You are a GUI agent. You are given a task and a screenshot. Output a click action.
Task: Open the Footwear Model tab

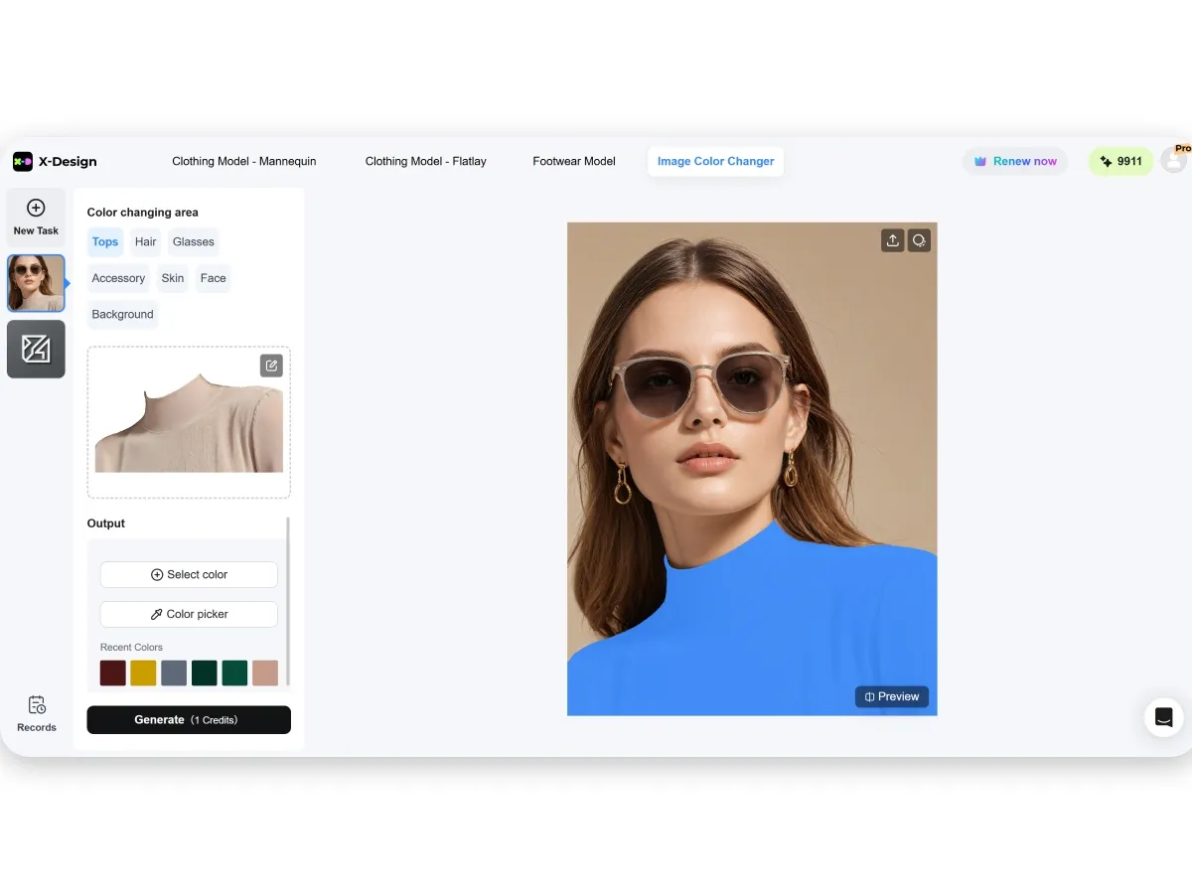tap(574, 161)
